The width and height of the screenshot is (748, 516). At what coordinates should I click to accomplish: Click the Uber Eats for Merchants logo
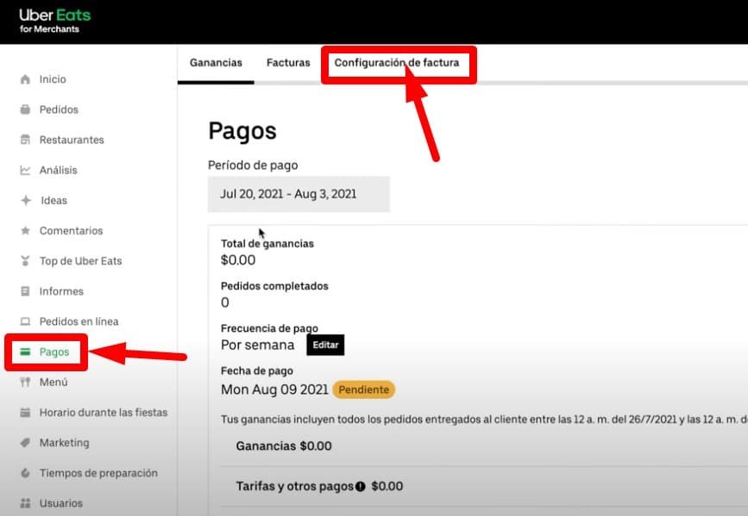55,21
